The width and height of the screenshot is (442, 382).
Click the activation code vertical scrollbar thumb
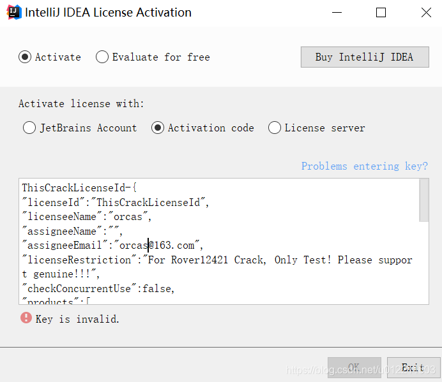pos(423,200)
